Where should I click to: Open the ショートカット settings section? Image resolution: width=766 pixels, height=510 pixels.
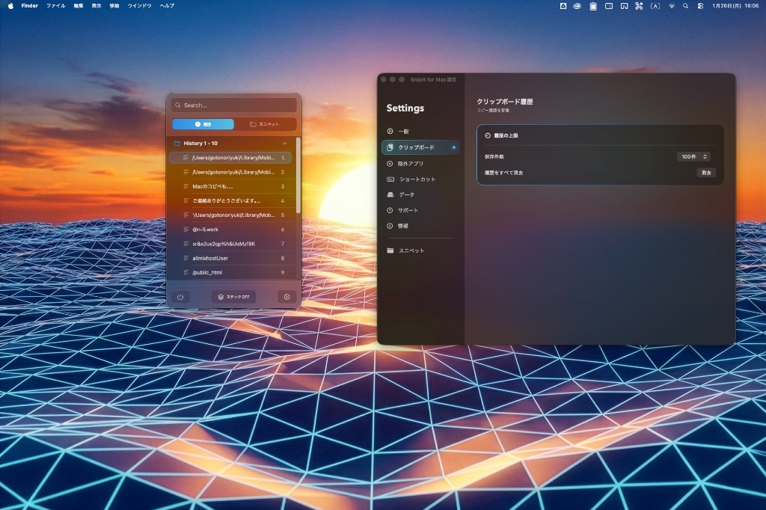(415, 179)
